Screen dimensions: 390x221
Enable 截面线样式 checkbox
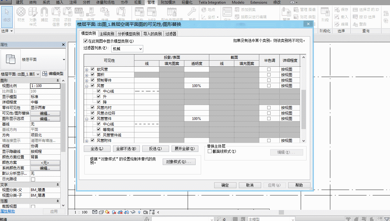[x=210, y=151]
